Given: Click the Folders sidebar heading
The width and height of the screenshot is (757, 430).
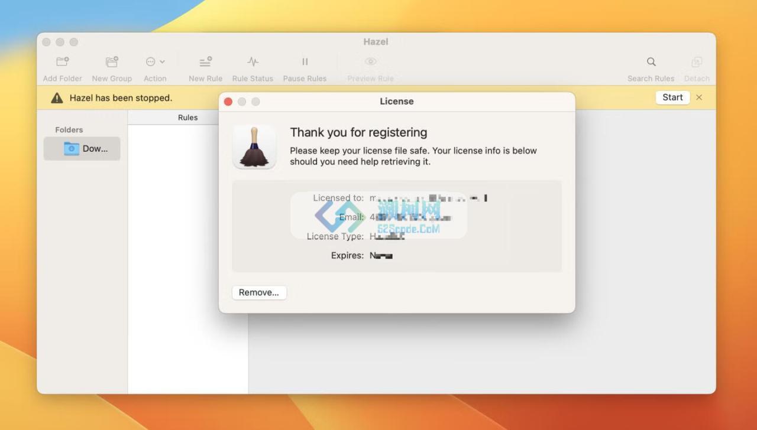Looking at the screenshot, I should pos(69,130).
